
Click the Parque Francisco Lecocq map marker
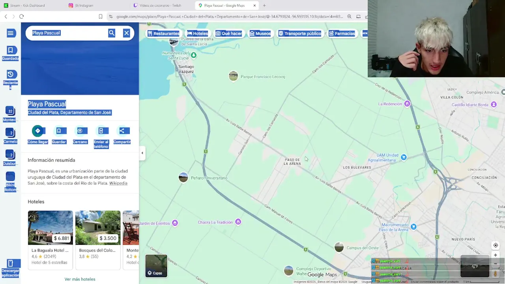click(x=233, y=77)
